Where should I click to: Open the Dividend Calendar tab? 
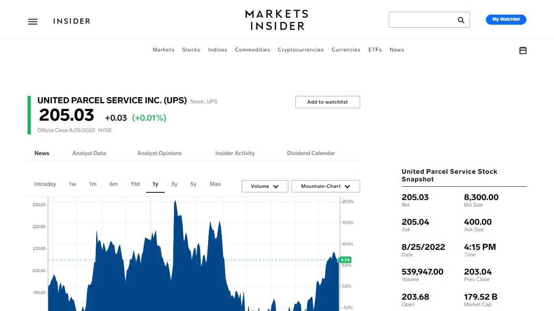pos(311,153)
